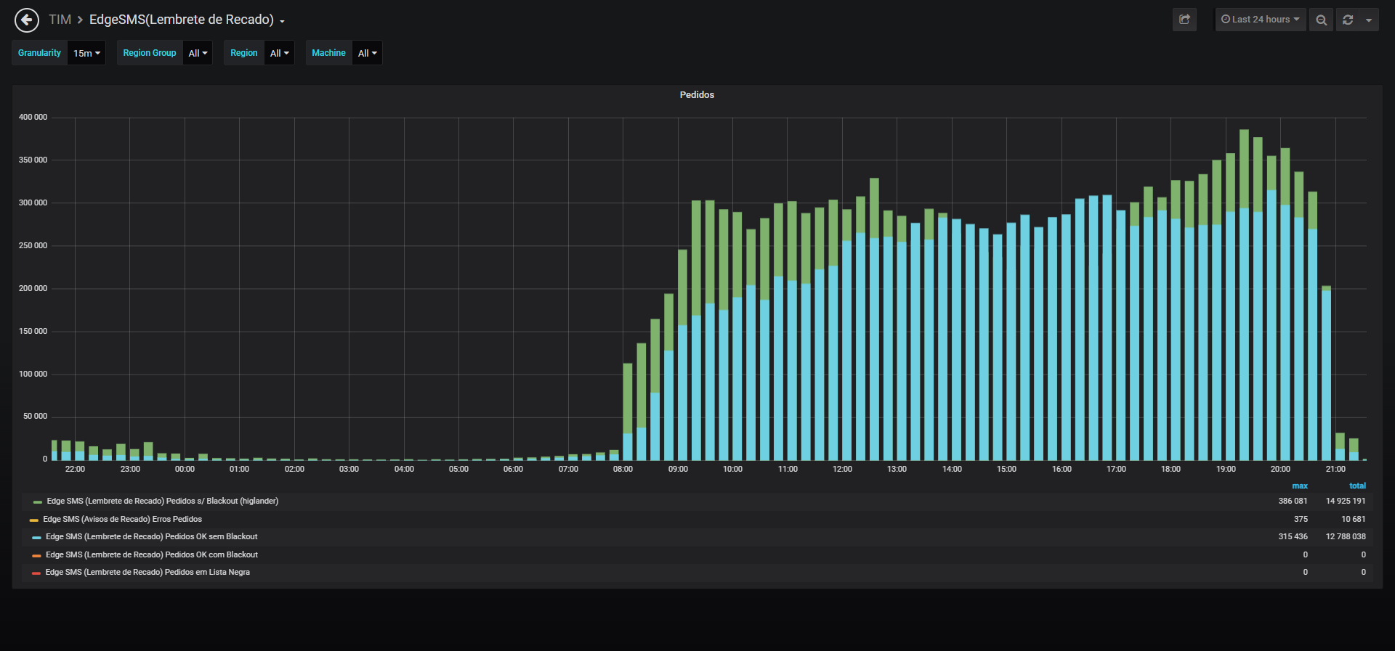Image resolution: width=1395 pixels, height=651 pixels.
Task: Share the dashboard via share icon
Action: coord(1184,20)
